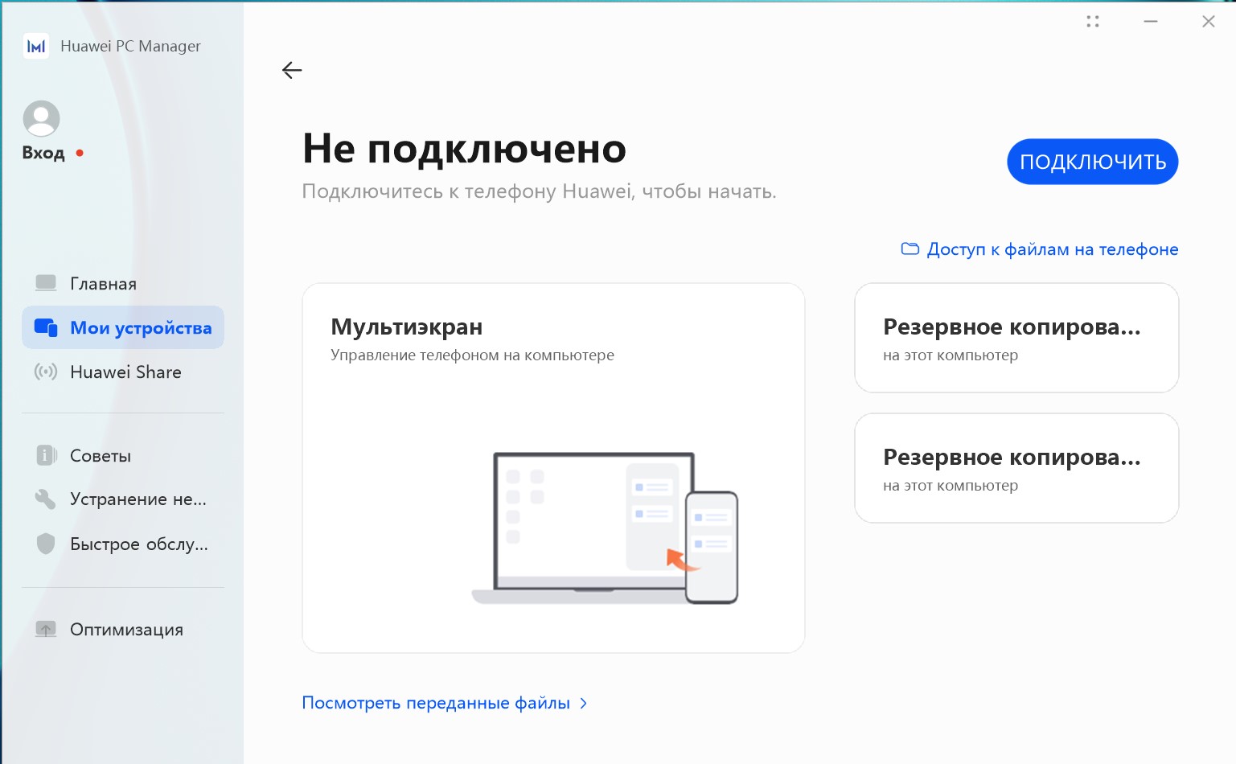Click the chevron after Посмотреть переданные файлы
The height and width of the screenshot is (764, 1236).
pyautogui.click(x=584, y=703)
